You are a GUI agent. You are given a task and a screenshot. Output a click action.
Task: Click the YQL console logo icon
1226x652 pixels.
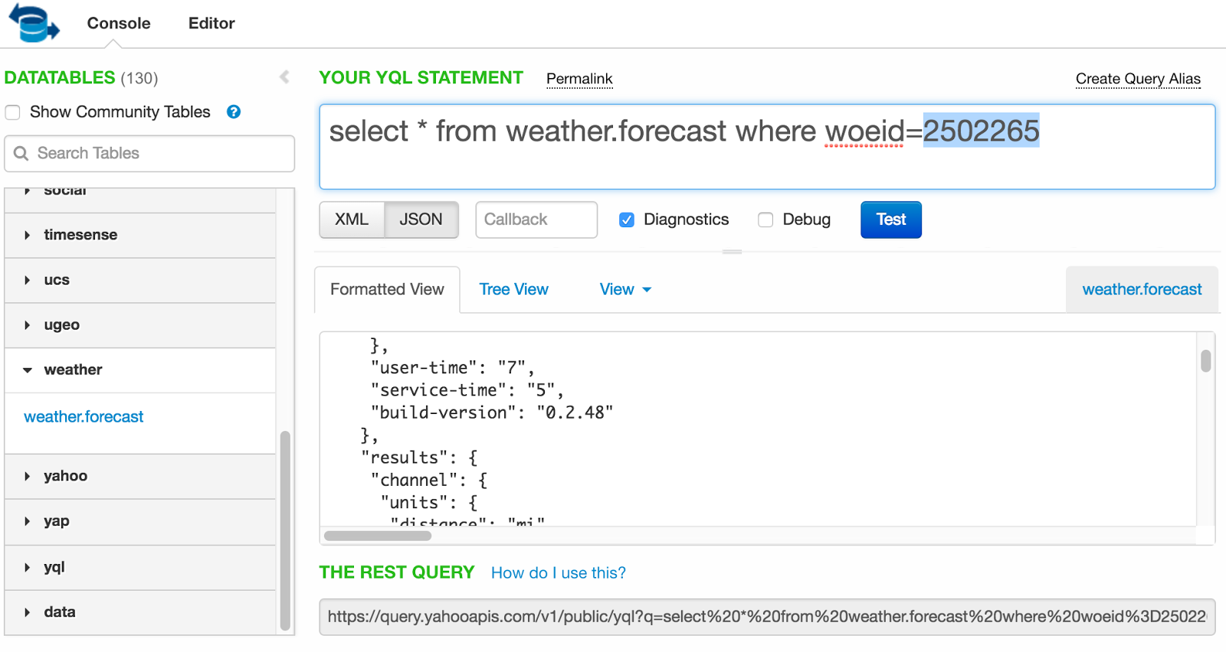[x=33, y=23]
